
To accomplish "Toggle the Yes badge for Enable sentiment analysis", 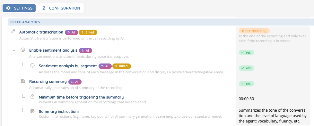I will [246, 53].
